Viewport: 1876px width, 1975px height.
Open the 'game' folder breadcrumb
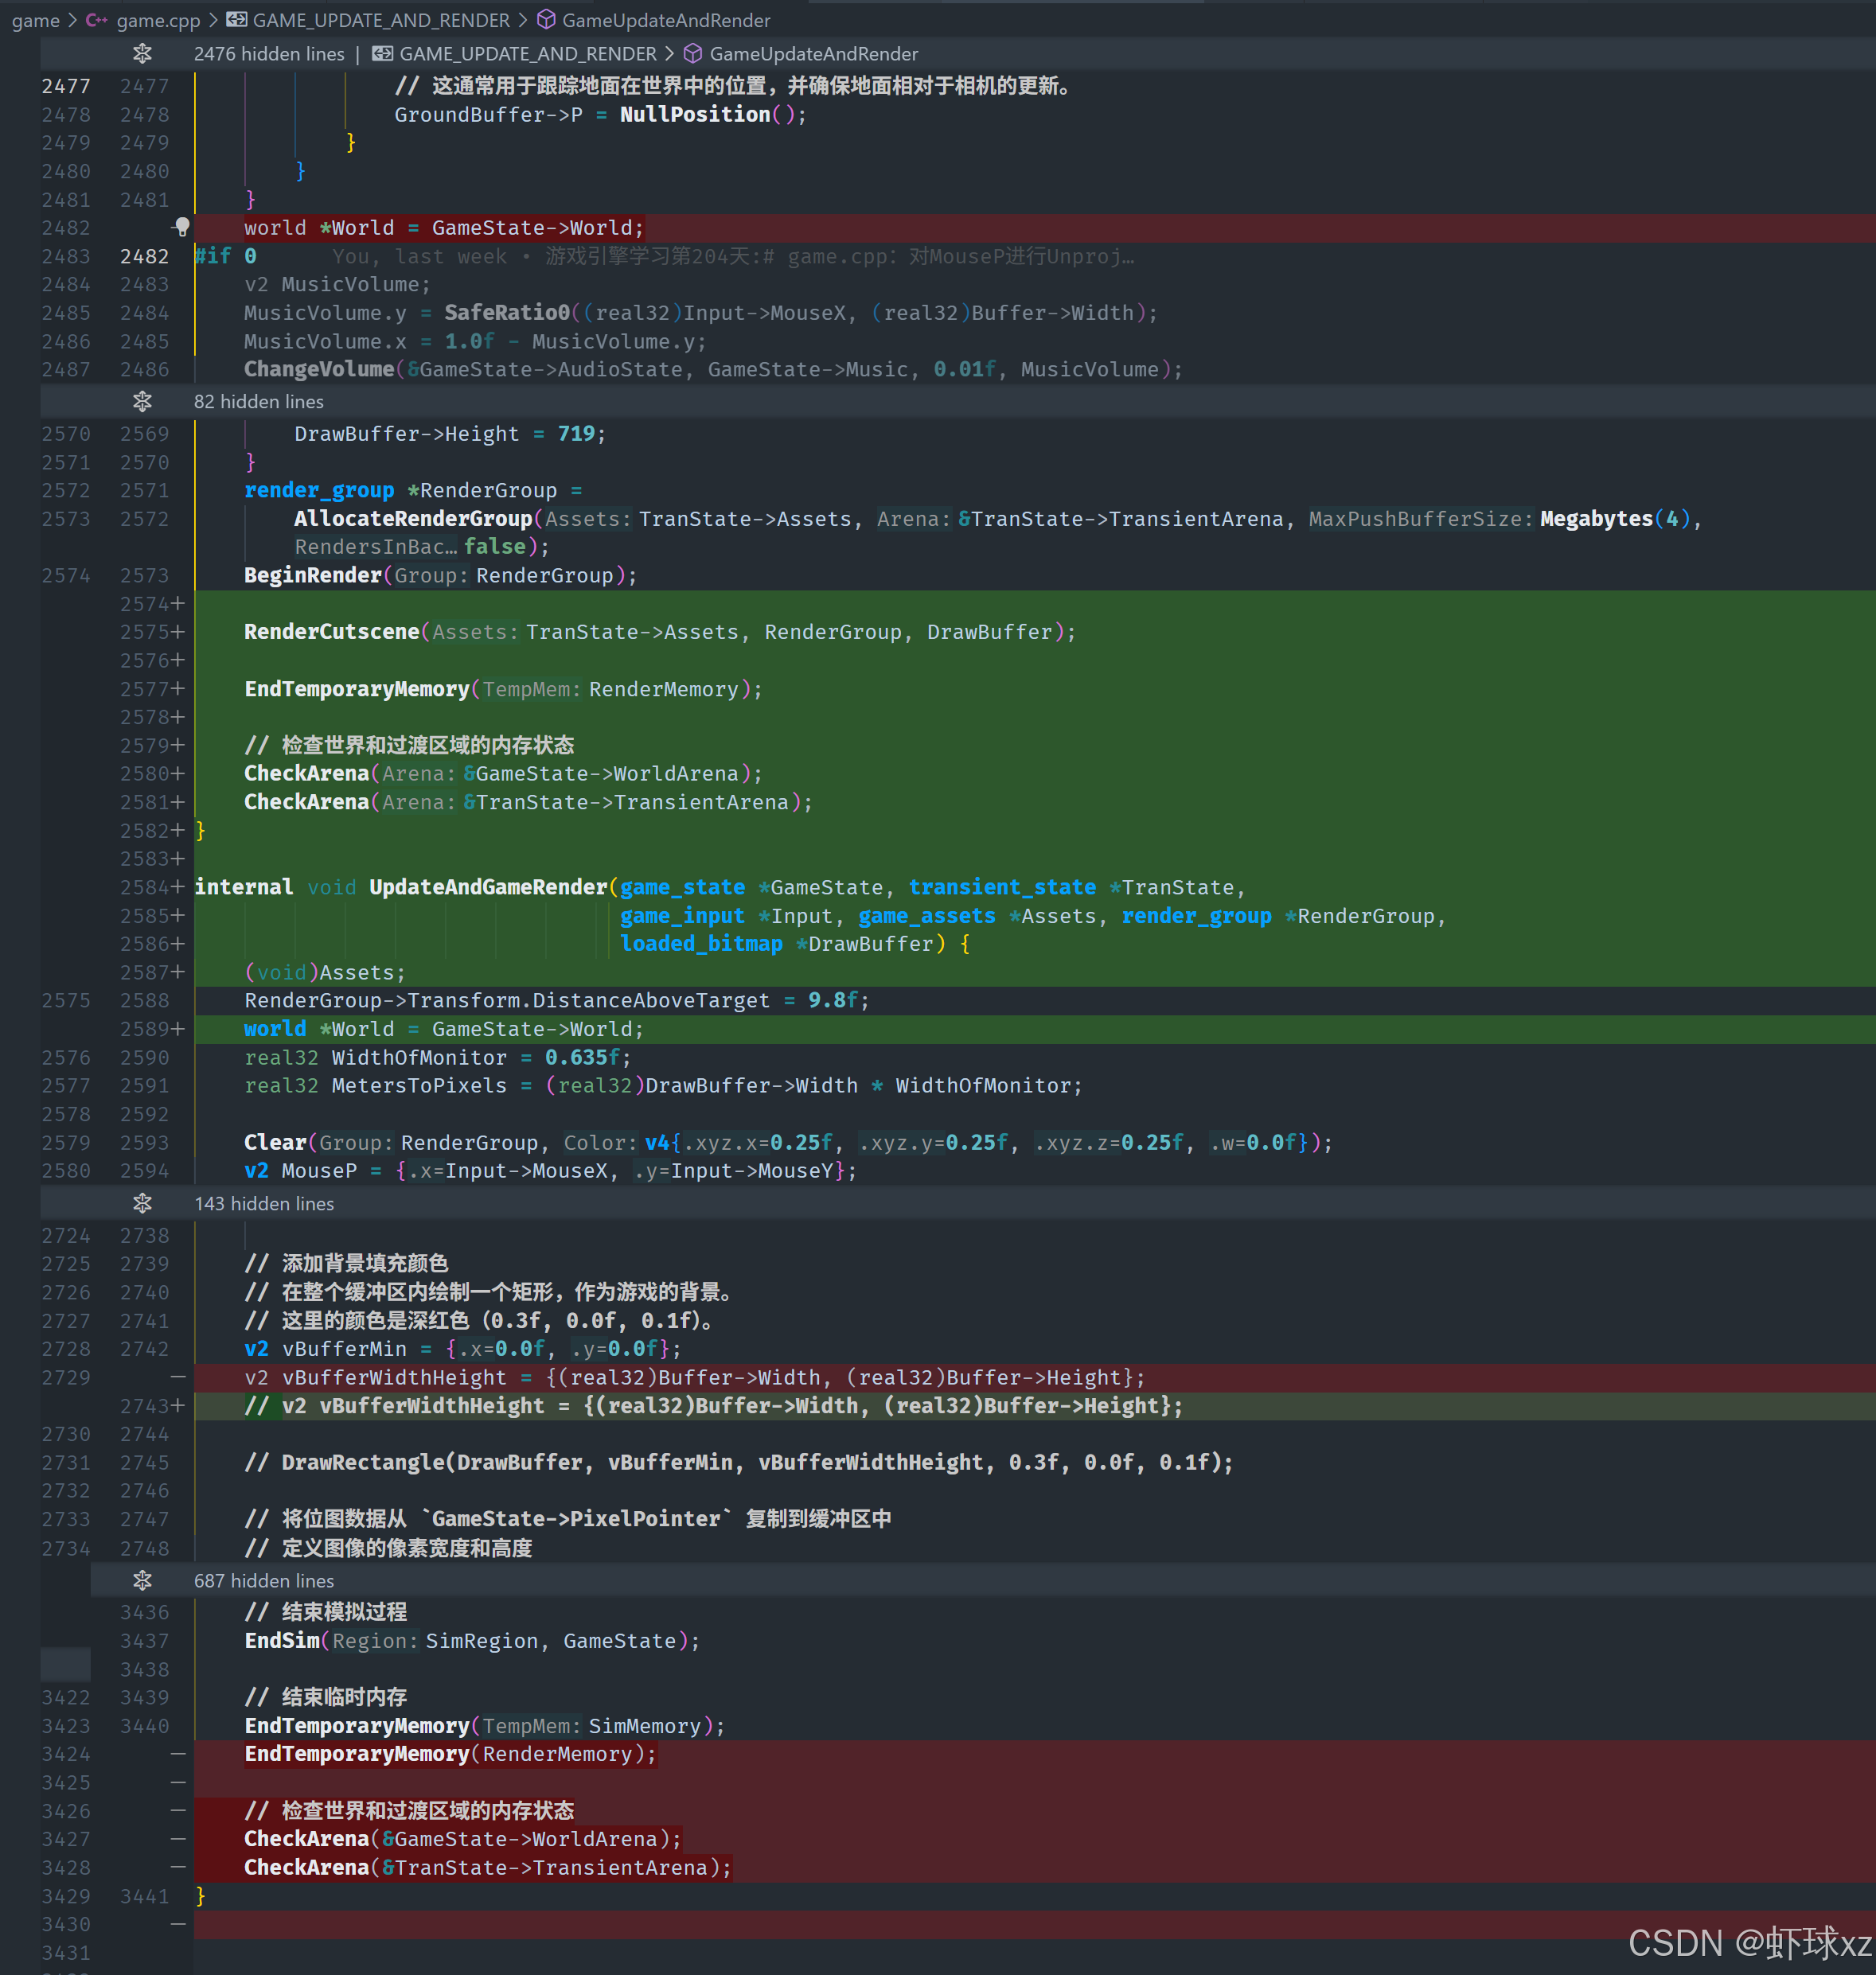(x=35, y=20)
